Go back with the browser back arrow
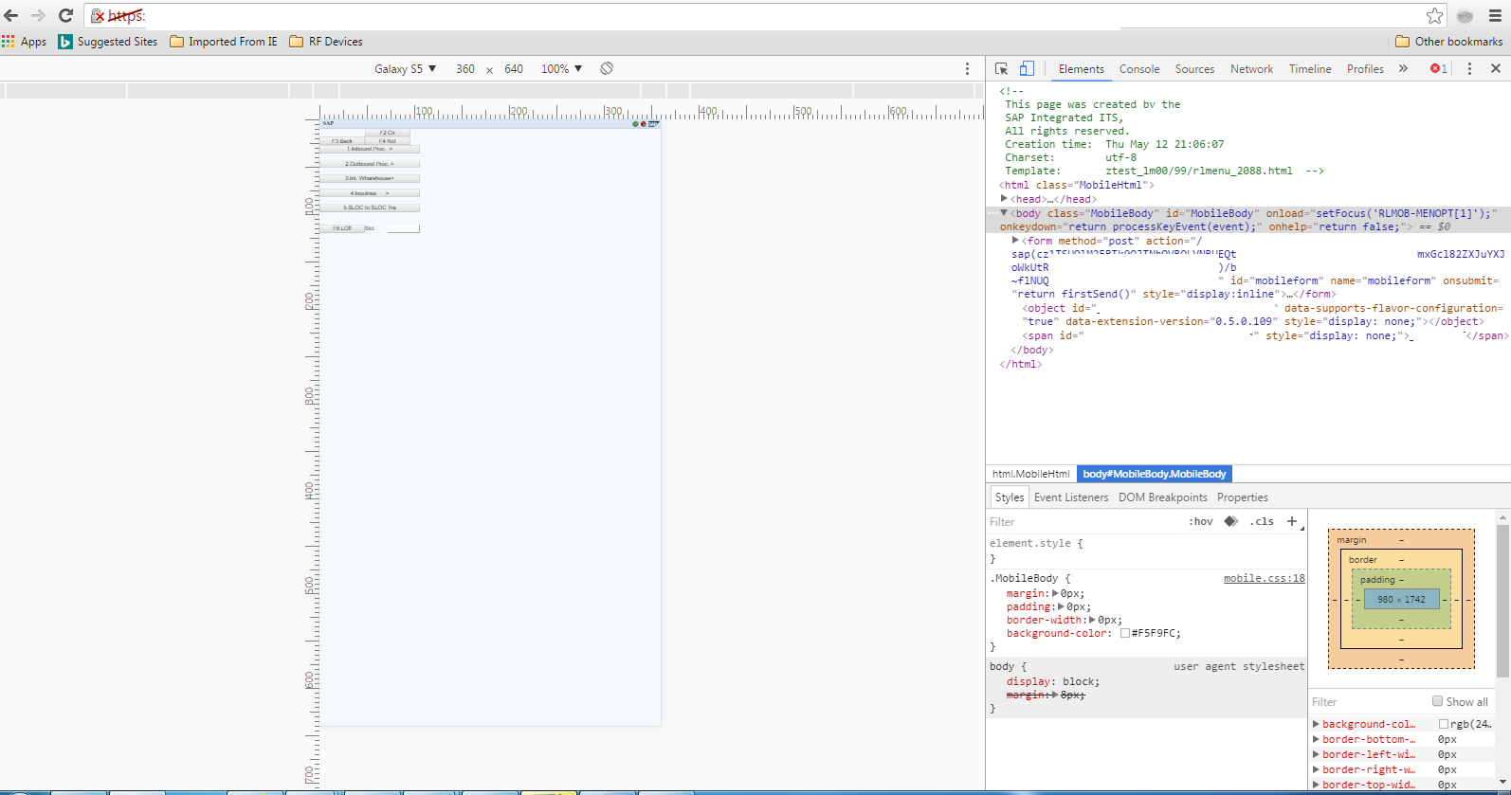This screenshot has width=1511, height=795. click(11, 15)
